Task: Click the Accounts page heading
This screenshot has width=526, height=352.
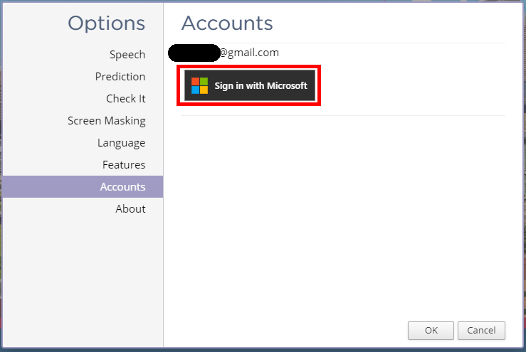Action: point(227,23)
